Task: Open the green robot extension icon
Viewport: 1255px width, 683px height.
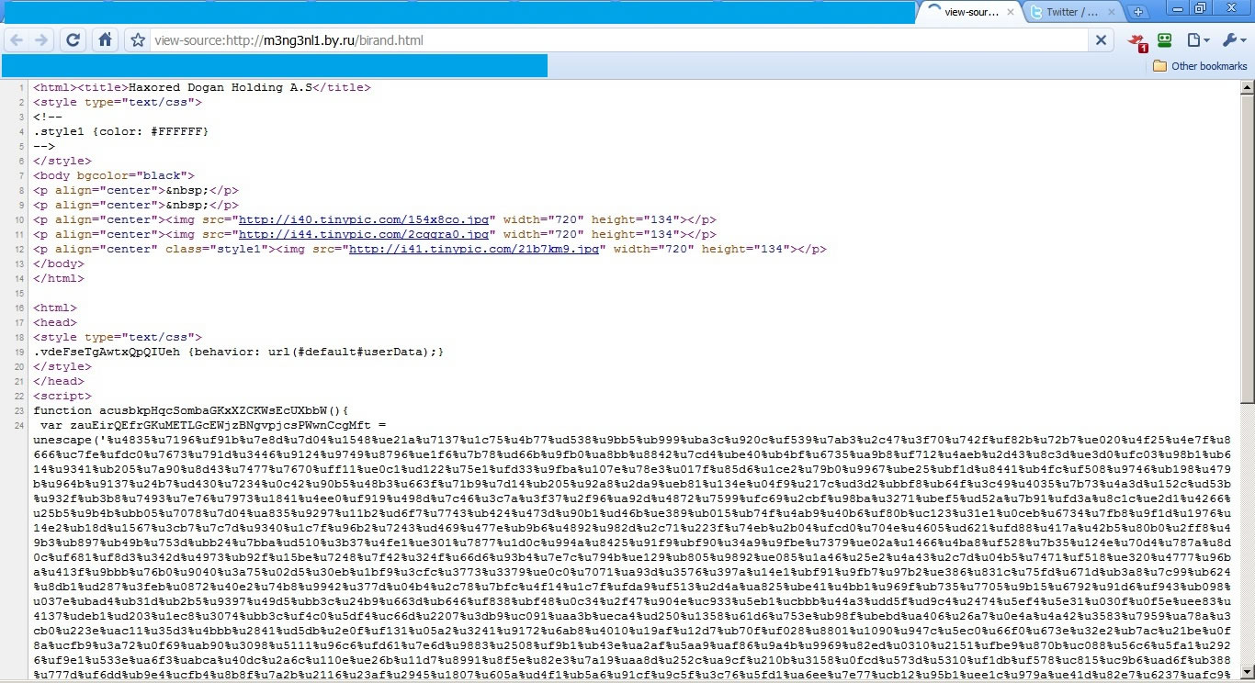Action: 1164,39
